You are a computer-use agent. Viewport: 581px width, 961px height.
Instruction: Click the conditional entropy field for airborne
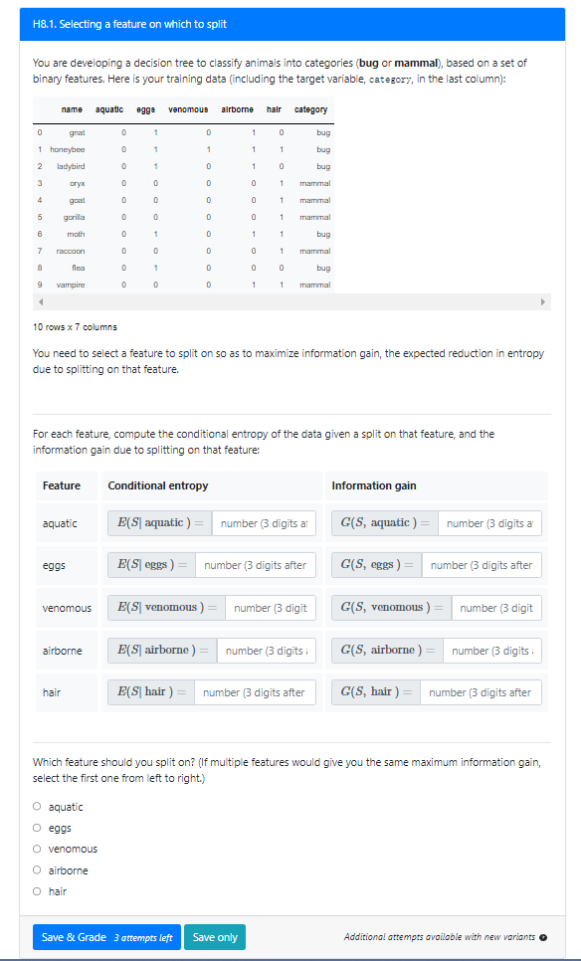[266, 650]
